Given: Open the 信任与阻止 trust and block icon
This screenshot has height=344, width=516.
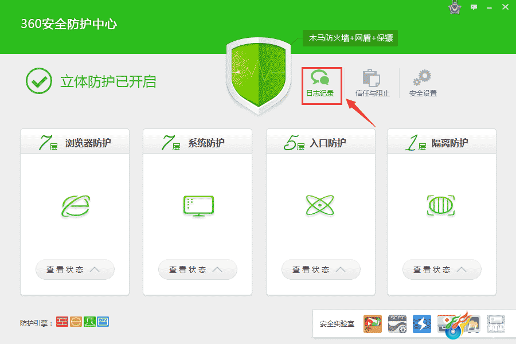Looking at the screenshot, I should click(372, 83).
